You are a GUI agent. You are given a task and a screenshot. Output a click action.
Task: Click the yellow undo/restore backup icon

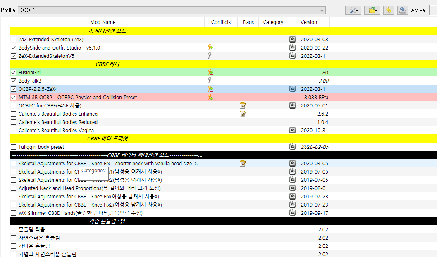(x=389, y=10)
